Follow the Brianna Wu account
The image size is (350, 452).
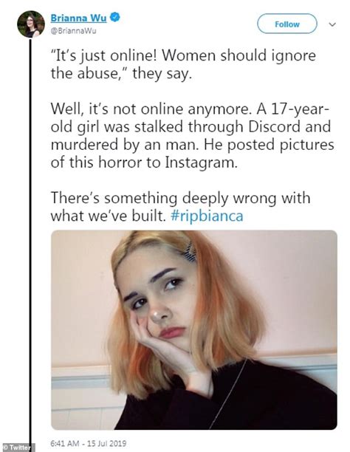pos(286,24)
